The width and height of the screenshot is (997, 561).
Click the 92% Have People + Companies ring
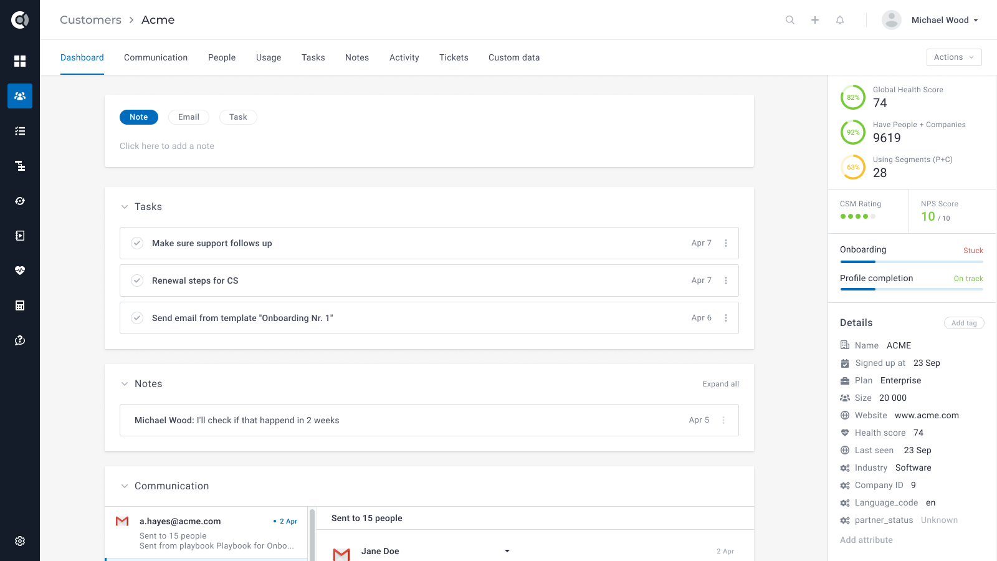coord(853,132)
